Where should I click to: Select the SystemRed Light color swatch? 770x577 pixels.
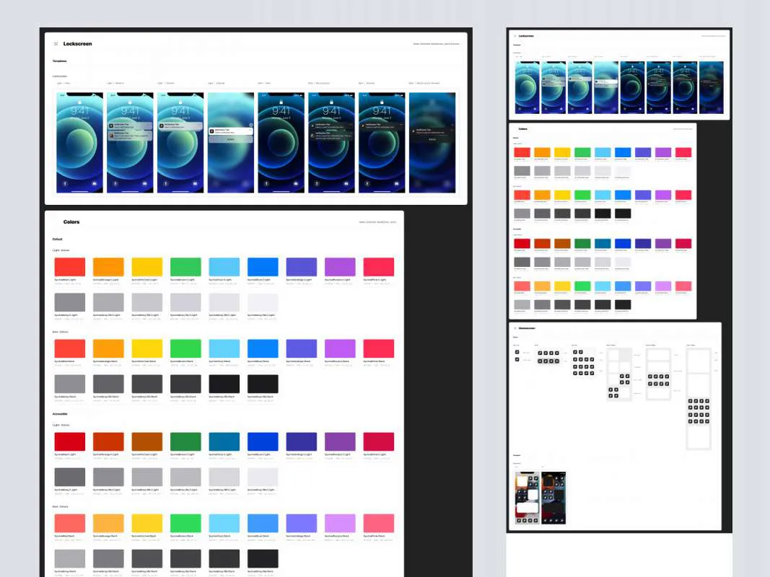(x=69, y=267)
